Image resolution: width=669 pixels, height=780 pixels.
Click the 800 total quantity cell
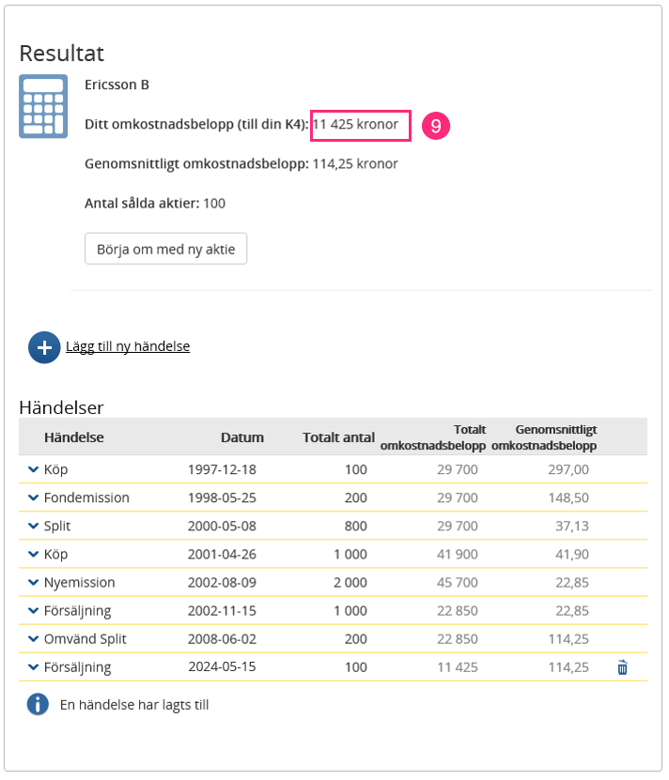(356, 526)
